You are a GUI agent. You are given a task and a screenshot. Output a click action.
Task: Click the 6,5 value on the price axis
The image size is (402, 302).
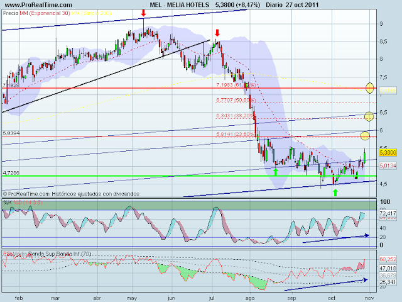(383, 113)
